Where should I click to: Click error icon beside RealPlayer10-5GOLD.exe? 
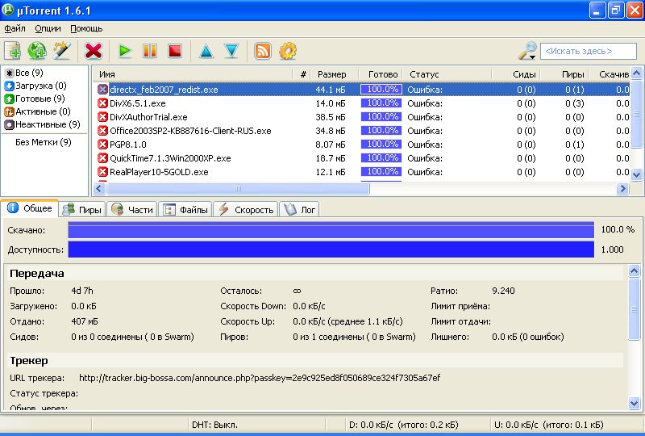102,172
